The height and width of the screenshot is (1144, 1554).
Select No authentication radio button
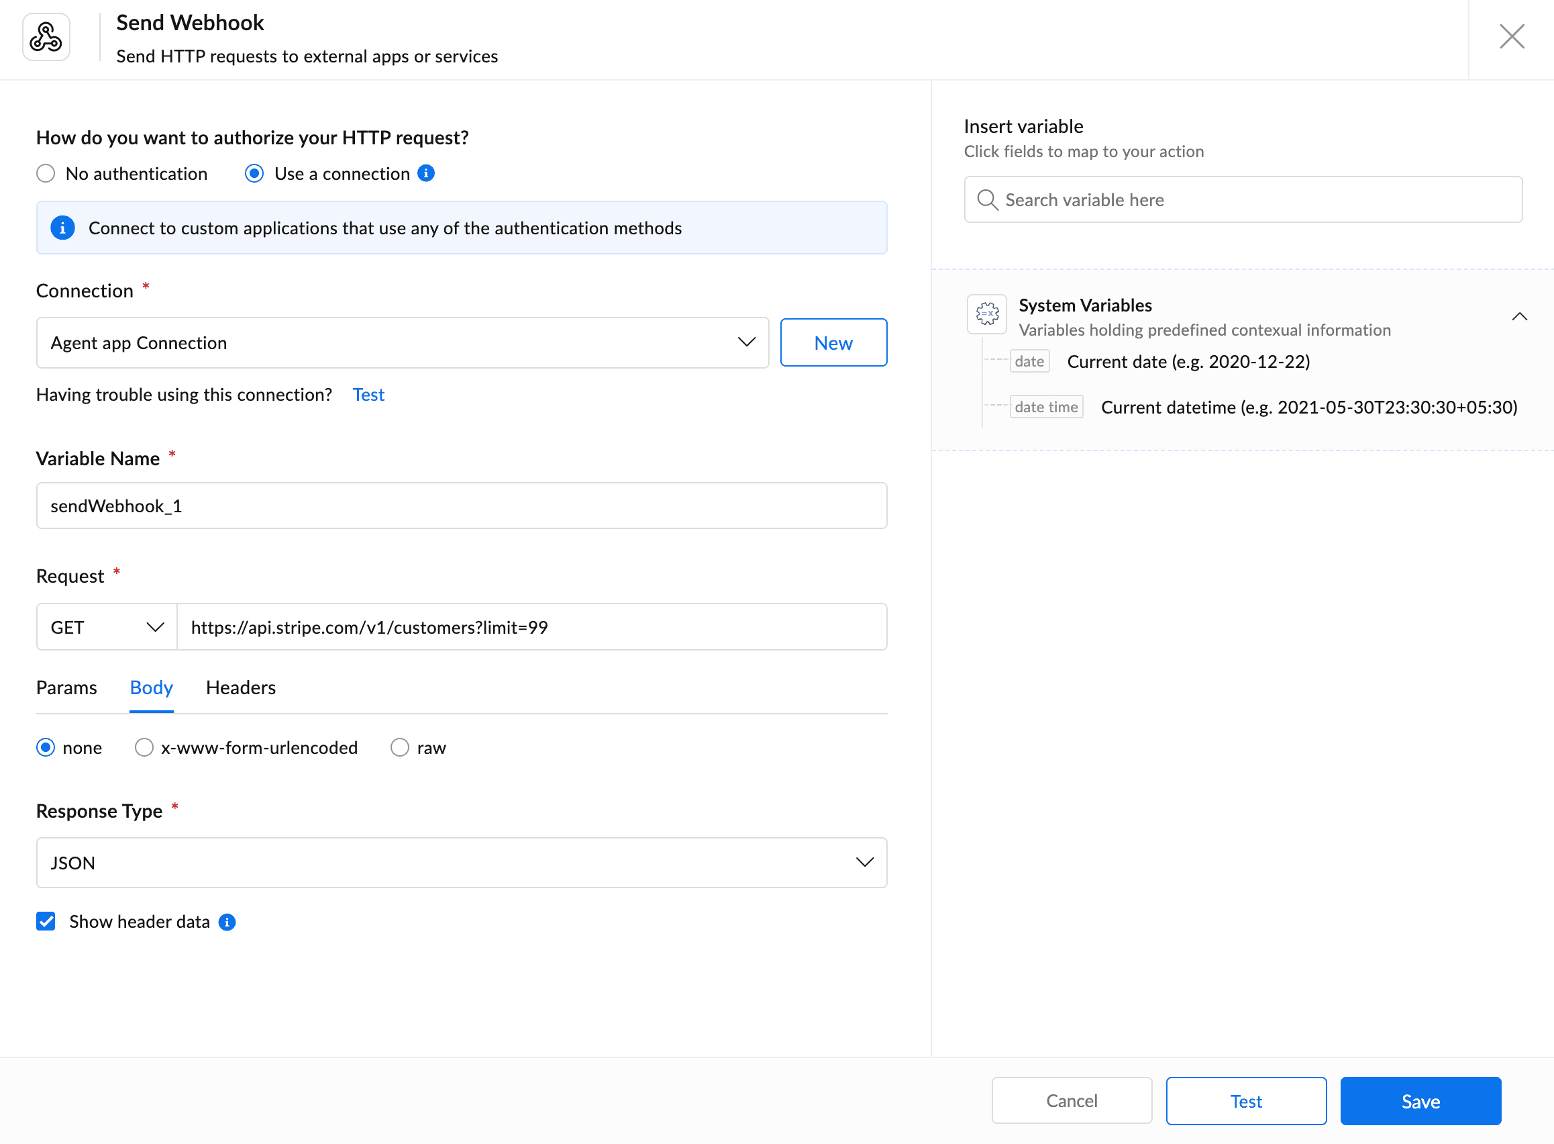(x=45, y=174)
